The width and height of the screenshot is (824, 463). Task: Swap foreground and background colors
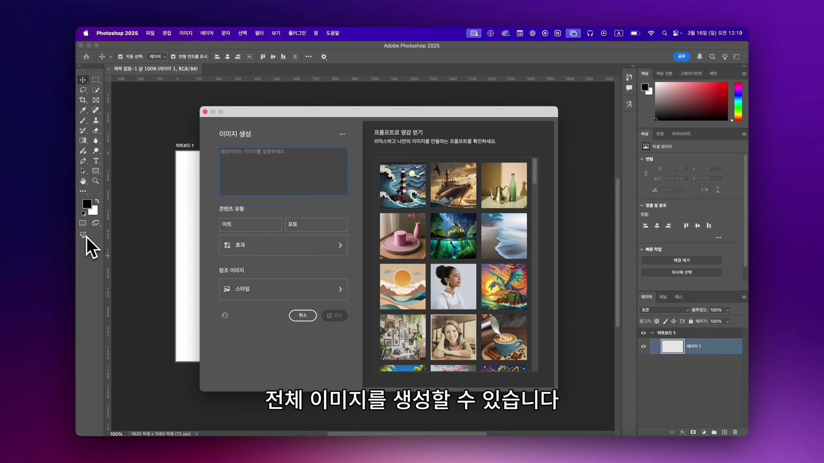(97, 201)
